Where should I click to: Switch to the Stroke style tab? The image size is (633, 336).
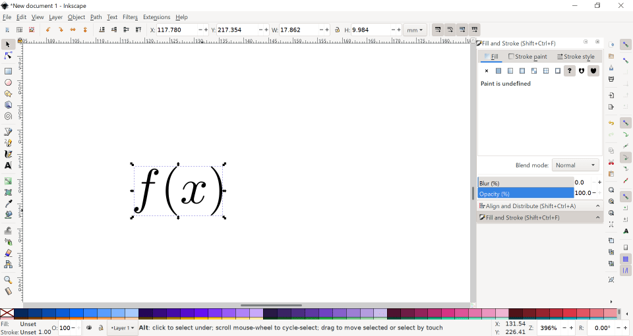click(x=576, y=57)
